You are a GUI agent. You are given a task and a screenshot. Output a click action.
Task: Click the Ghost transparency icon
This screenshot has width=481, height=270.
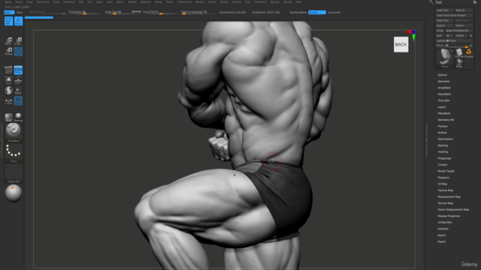click(x=18, y=91)
